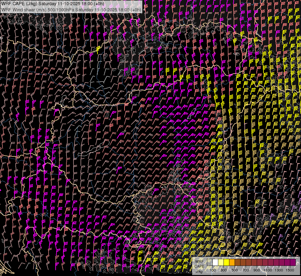
Task: Click the 500 legend scale label
Action: pyautogui.click(x=235, y=270)
